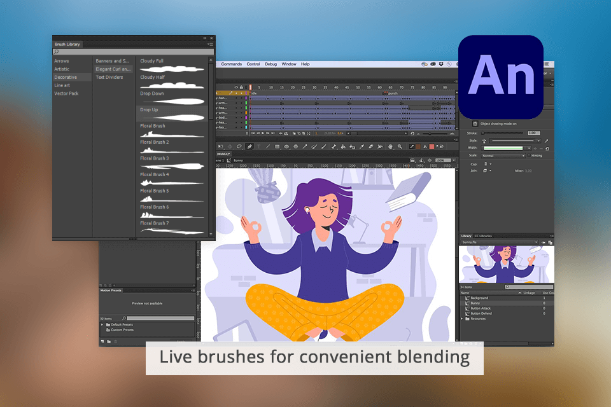Swap stroke and fill colors
Screen dimensions: 611x407
[x=442, y=146]
